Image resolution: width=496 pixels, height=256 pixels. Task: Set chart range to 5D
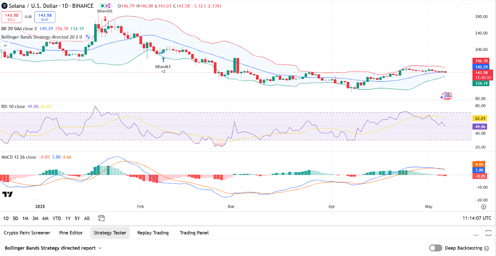[x=15, y=218]
